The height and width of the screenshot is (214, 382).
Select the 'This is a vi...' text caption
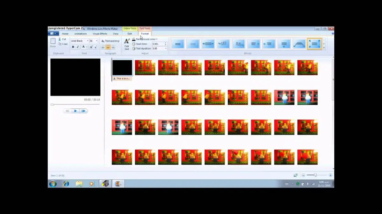click(x=122, y=78)
